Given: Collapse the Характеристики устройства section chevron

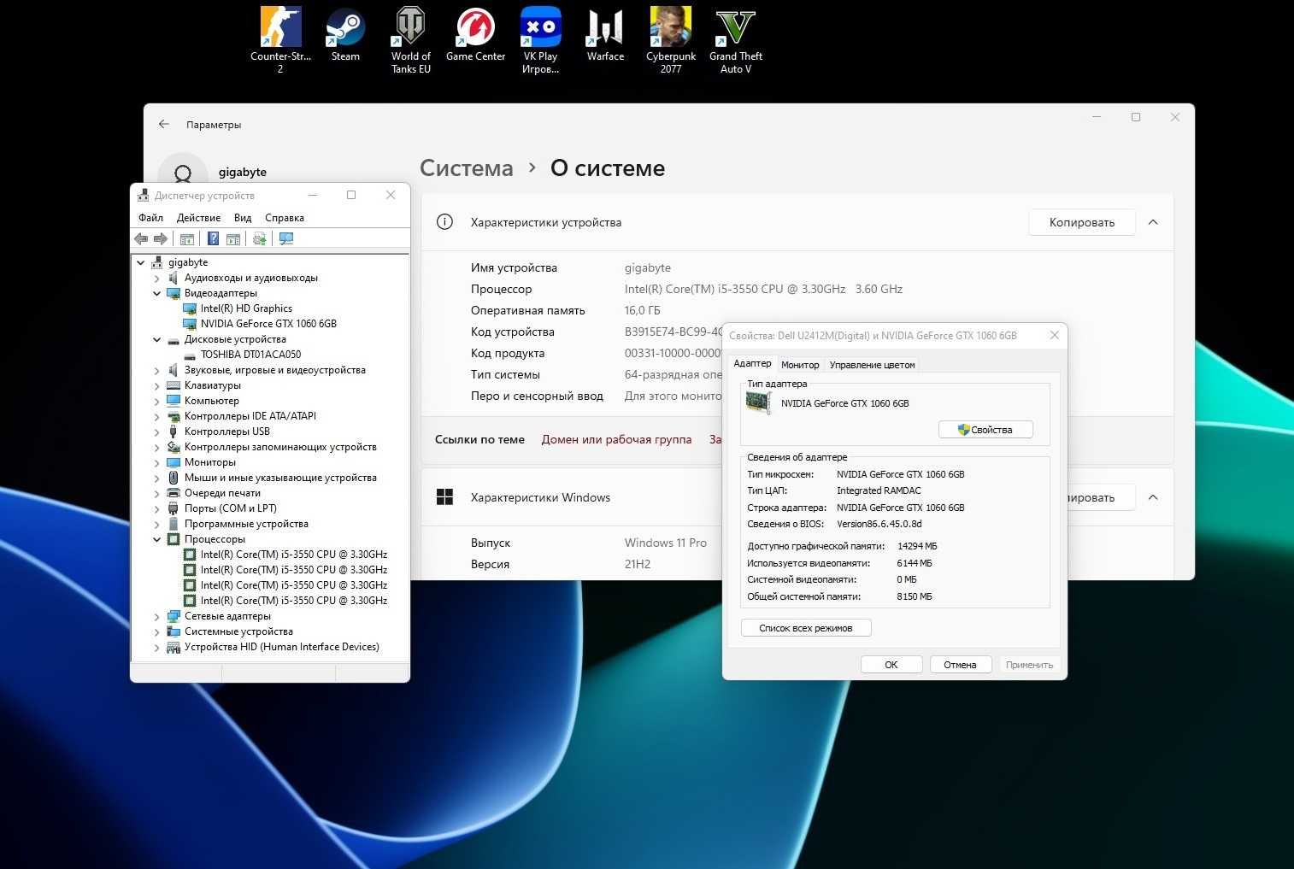Looking at the screenshot, I should click(1153, 222).
